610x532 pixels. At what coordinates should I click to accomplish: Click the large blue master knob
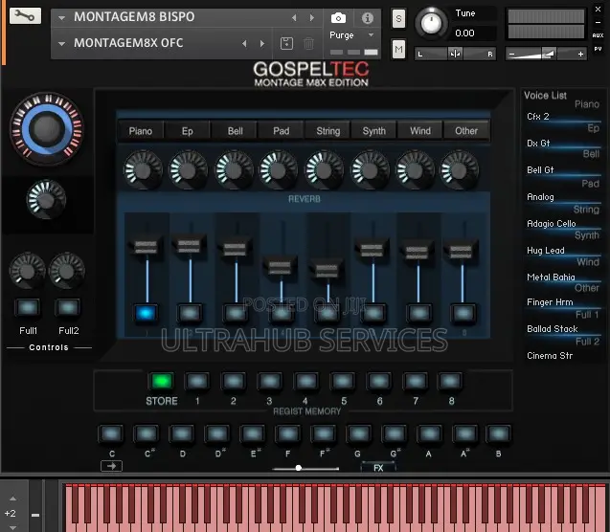47,128
